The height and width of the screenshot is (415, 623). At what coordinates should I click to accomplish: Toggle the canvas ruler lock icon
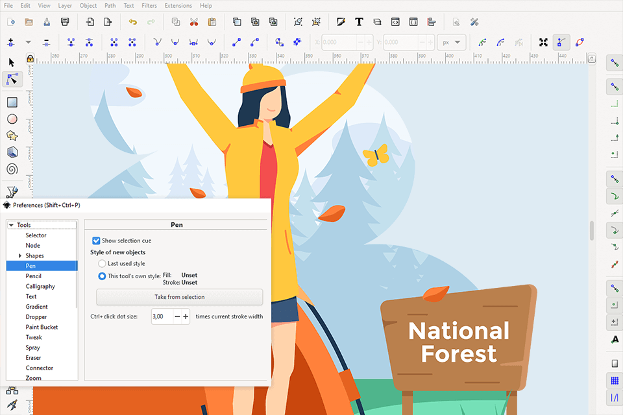(x=30, y=59)
